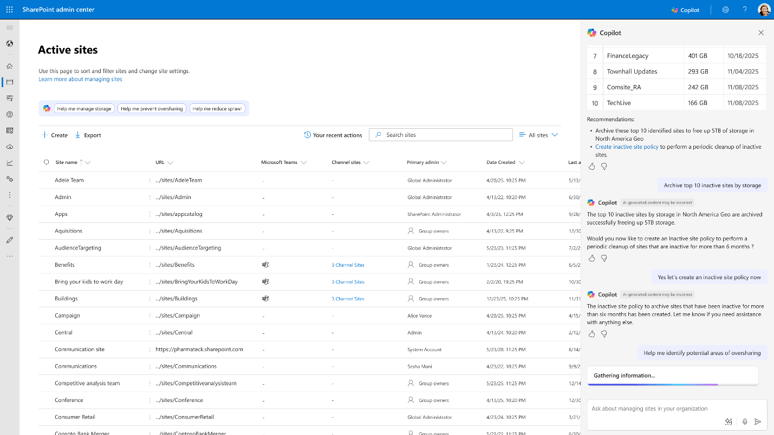Open the Export menu above the sites list
Viewport: 774px width, 435px height.
(88, 135)
